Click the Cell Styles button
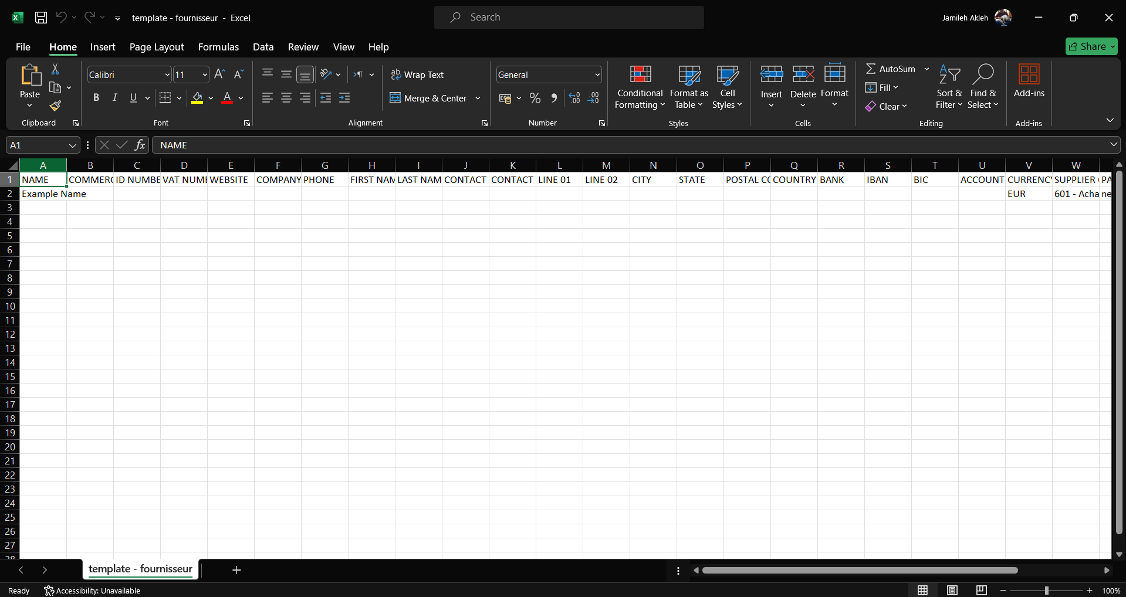Viewport: 1126px width, 597px height. point(728,87)
